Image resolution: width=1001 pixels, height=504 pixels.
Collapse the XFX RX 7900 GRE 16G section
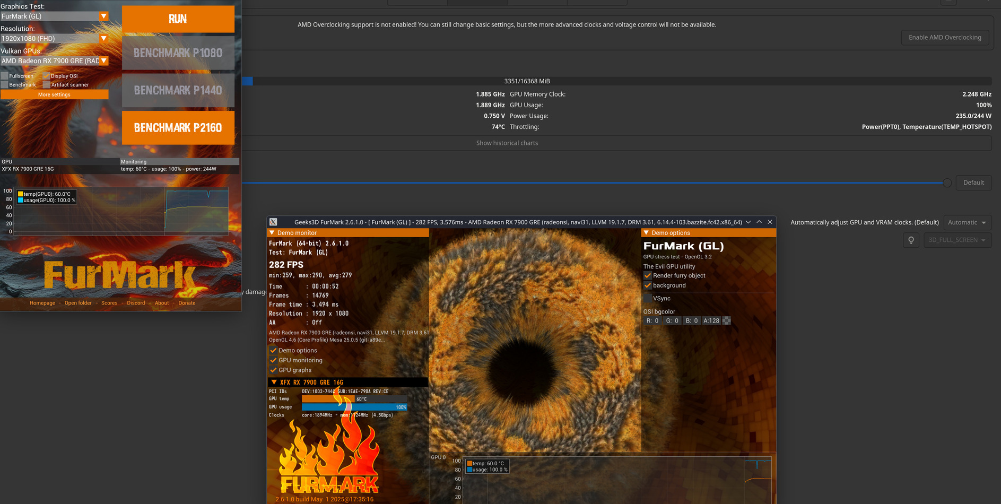(274, 383)
